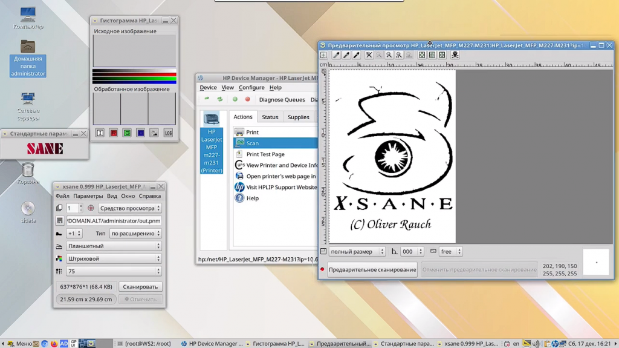Open the Меню start button on taskbar
Screen dimensions: 619x348
point(20,344)
